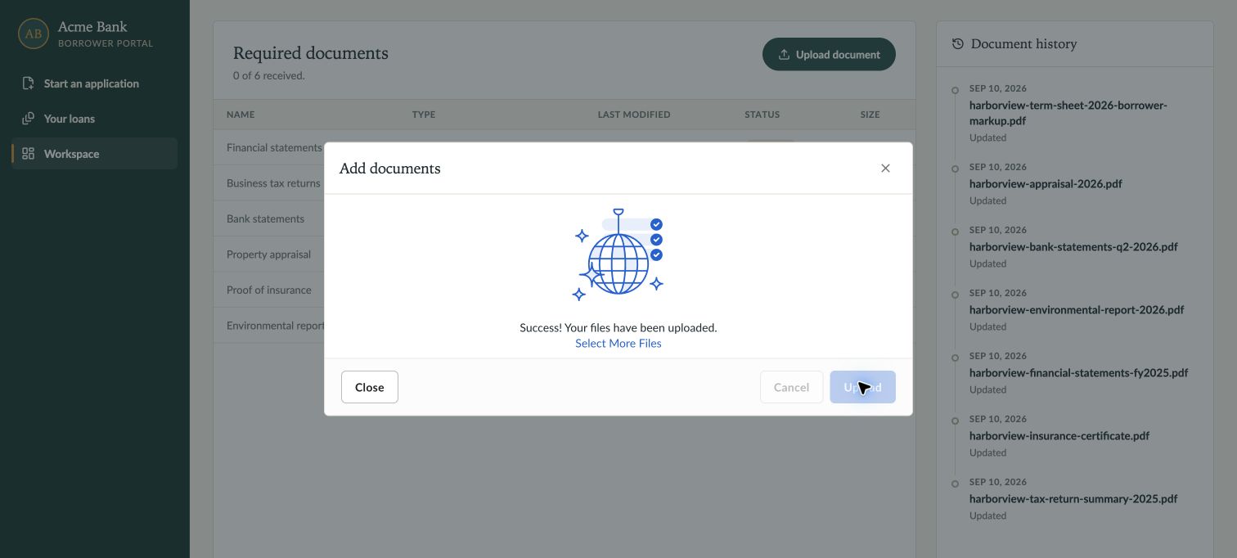Click the disco globe success illustration
The image size is (1237, 558).
618,254
